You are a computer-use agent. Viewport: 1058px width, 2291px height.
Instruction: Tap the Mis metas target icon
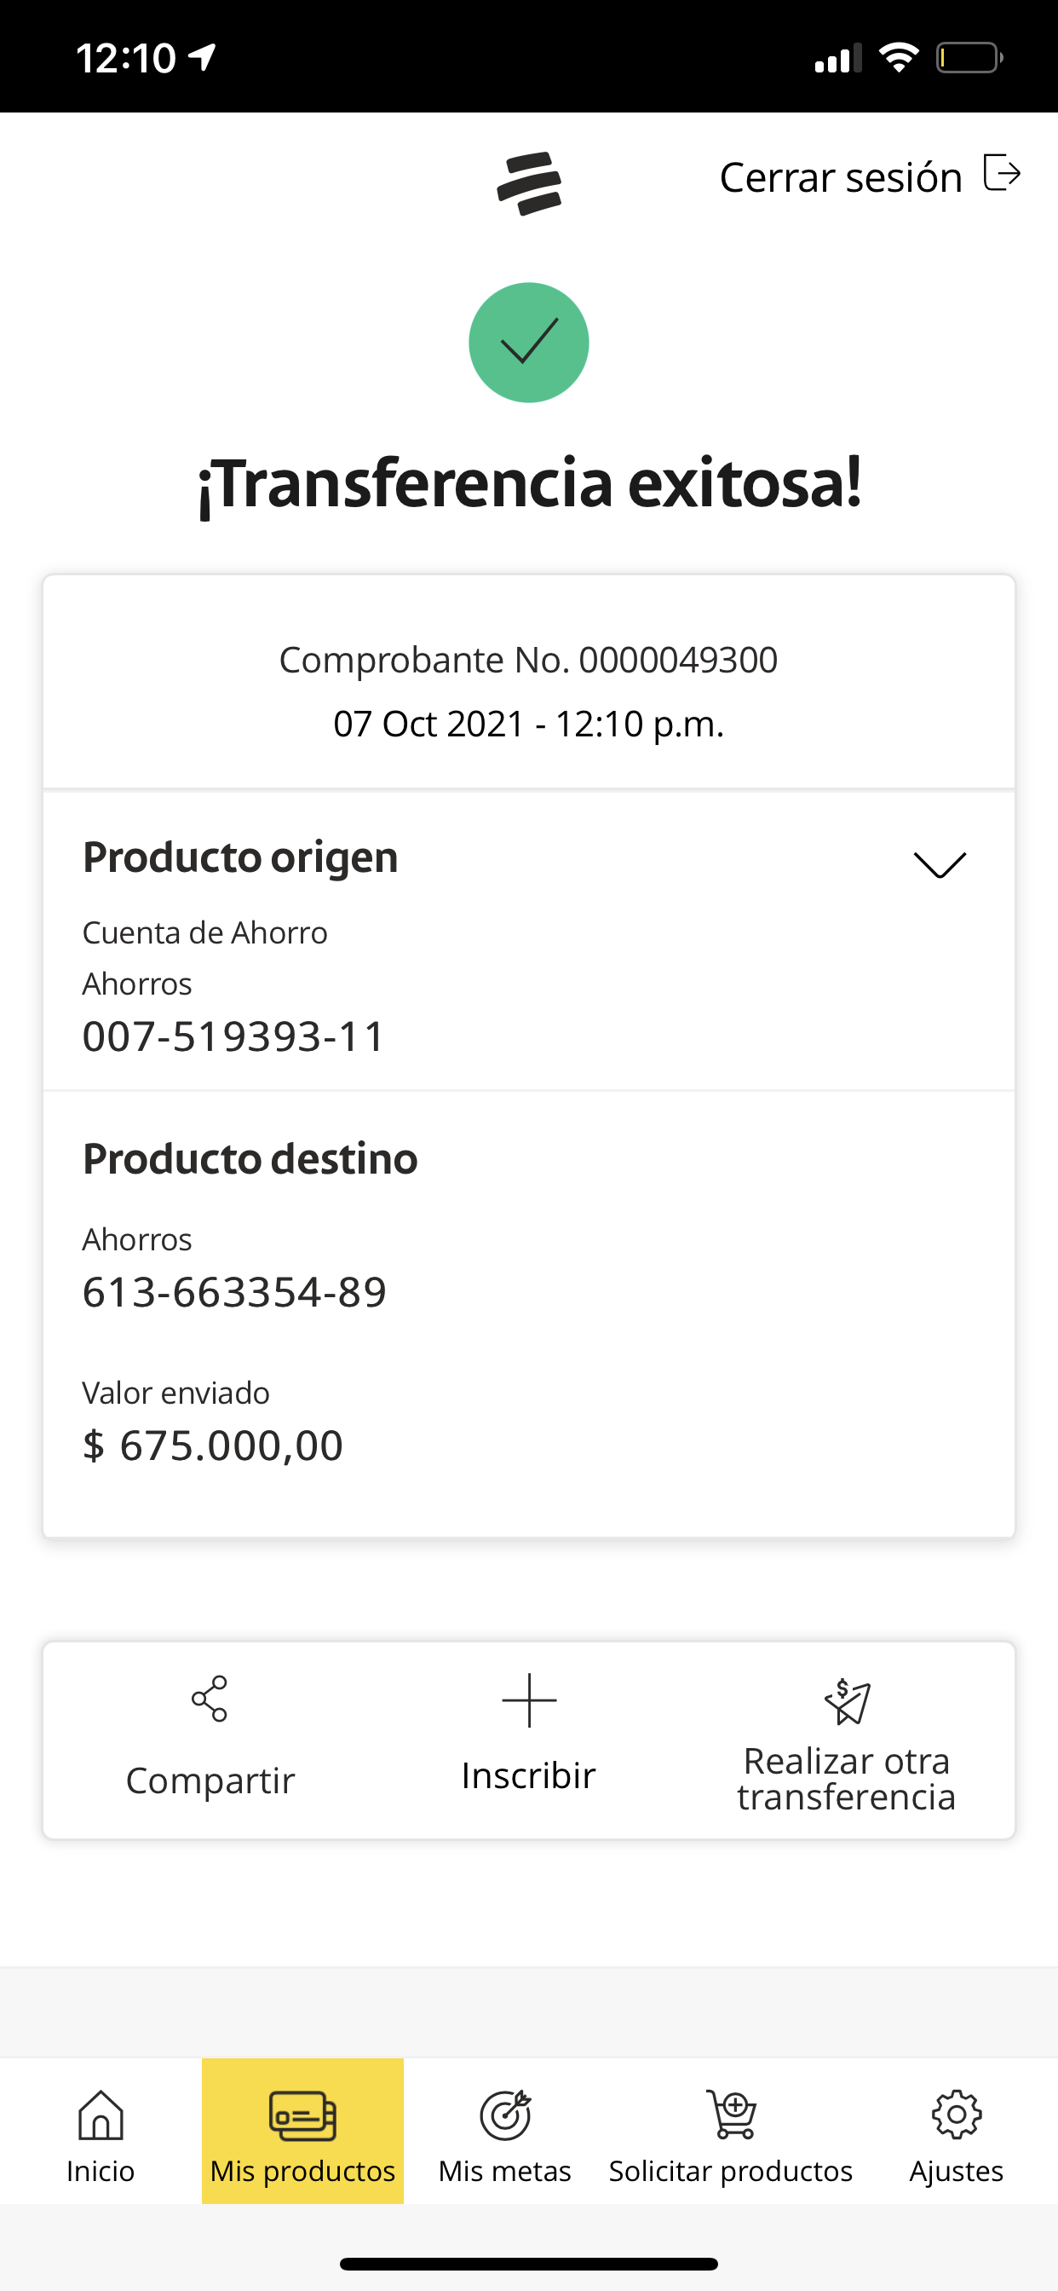click(x=505, y=2114)
